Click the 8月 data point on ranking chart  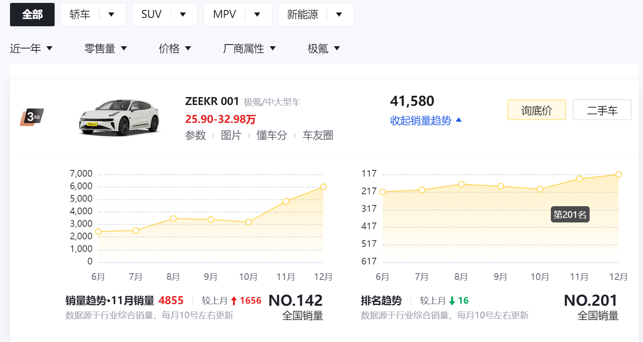coord(461,184)
